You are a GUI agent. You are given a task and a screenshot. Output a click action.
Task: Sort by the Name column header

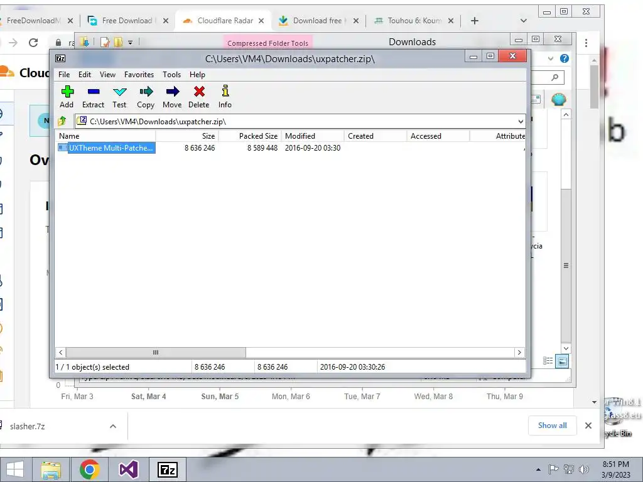tap(105, 136)
